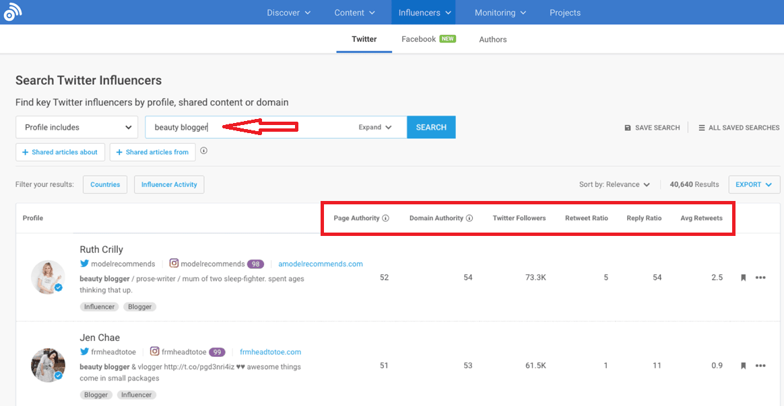Open the Monitoring menu

pos(500,13)
